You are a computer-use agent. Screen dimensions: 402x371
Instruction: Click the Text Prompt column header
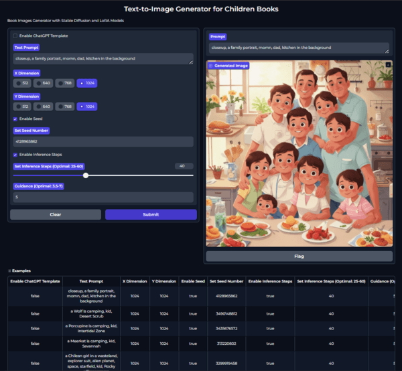pyautogui.click(x=91, y=281)
